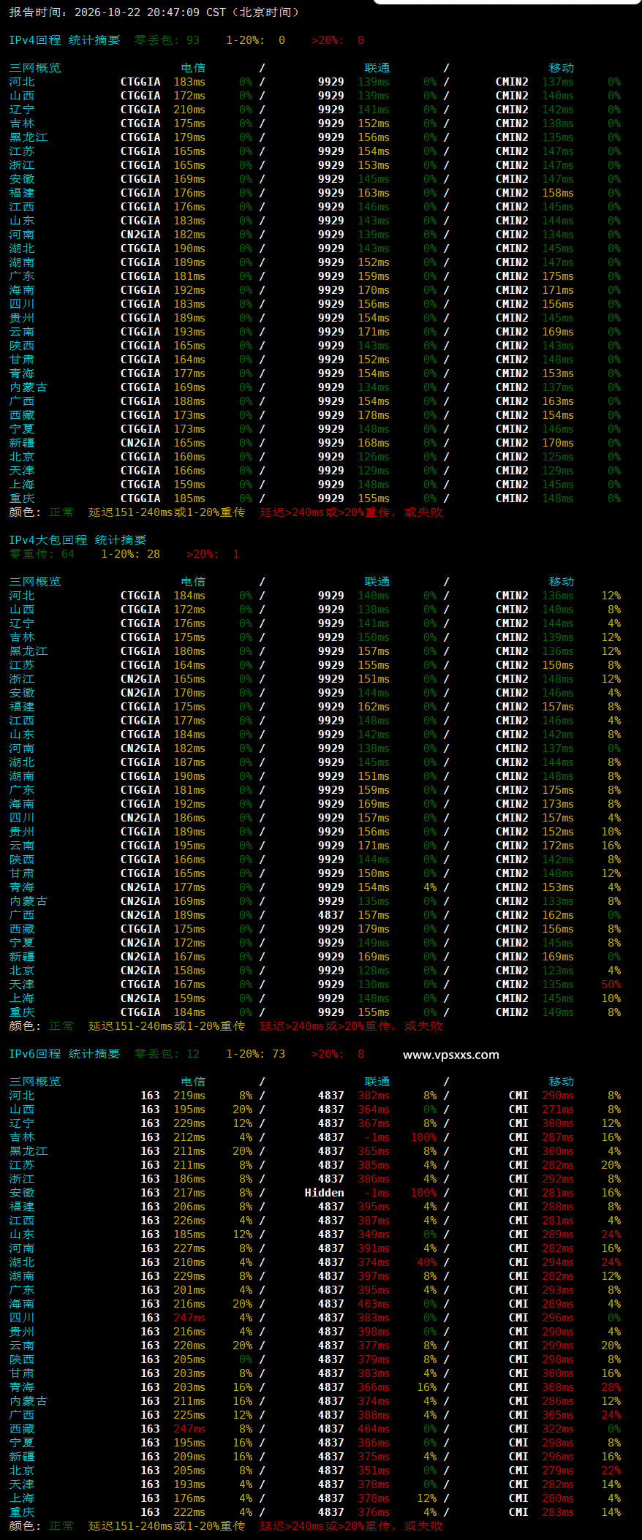Click 广西 4837 entry in IPv4大包回程
Screen dimensions: 642x1540
tap(331, 915)
